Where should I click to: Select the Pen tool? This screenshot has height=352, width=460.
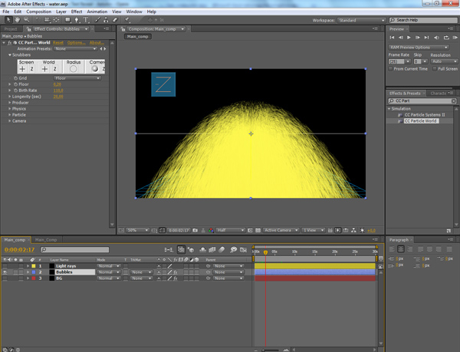77,20
